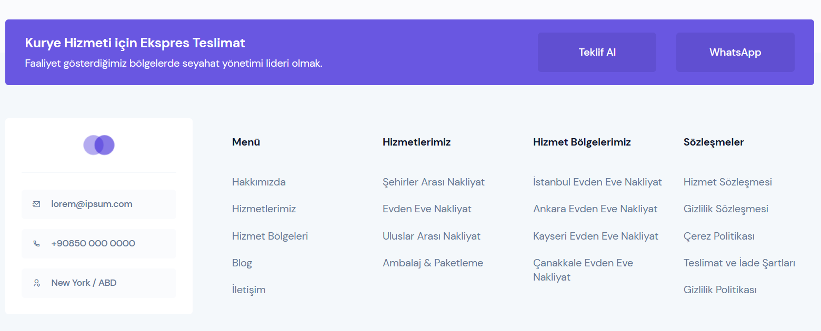The height and width of the screenshot is (331, 821).
Task: Select Şehirler Arası Nakliyat service
Action: click(434, 182)
